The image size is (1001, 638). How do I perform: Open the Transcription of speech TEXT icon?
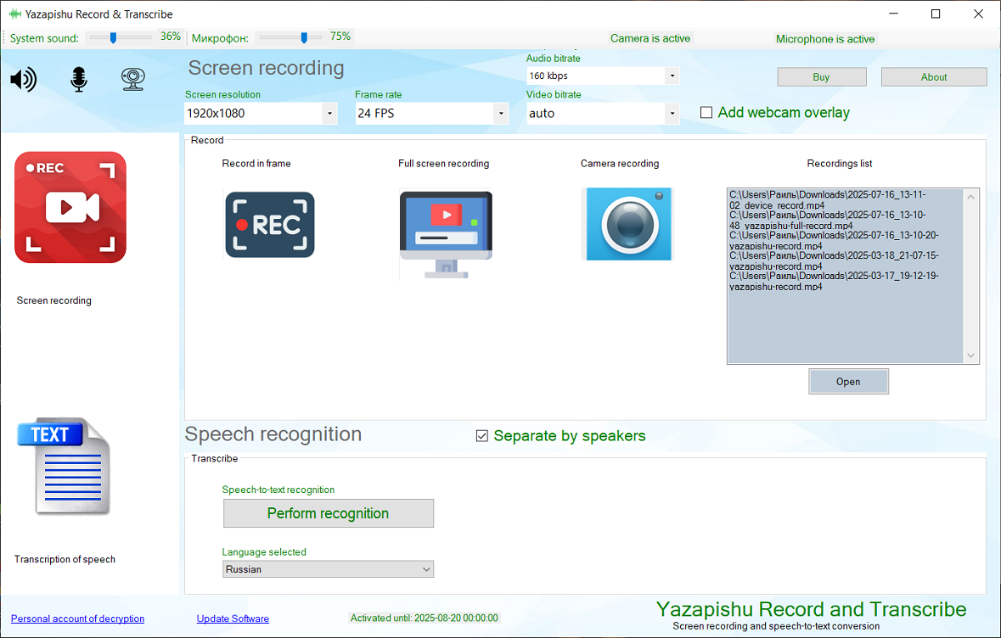64,466
